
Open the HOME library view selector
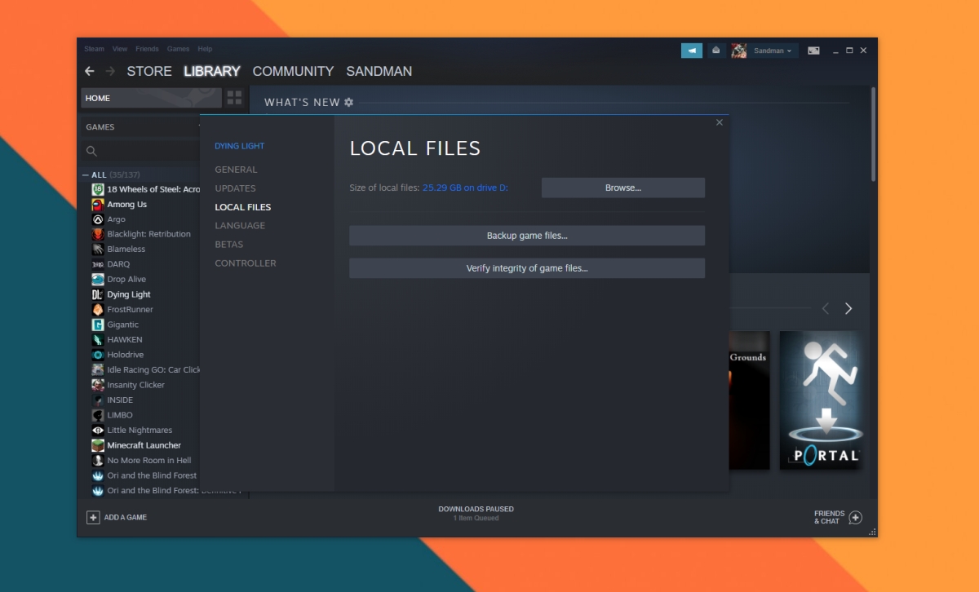pyautogui.click(x=151, y=97)
